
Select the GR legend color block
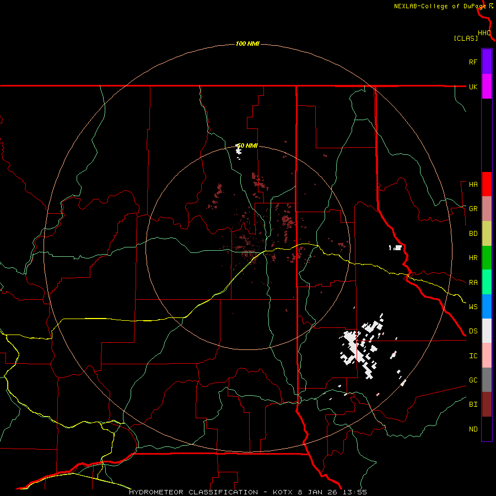[x=487, y=208]
